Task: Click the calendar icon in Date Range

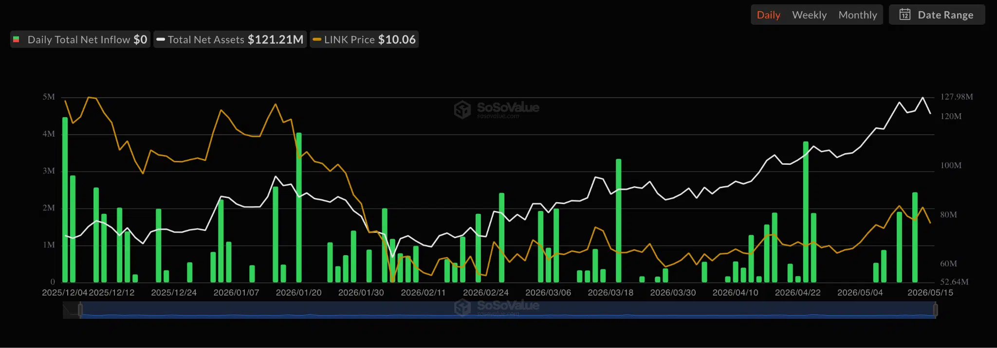Action: (x=905, y=15)
